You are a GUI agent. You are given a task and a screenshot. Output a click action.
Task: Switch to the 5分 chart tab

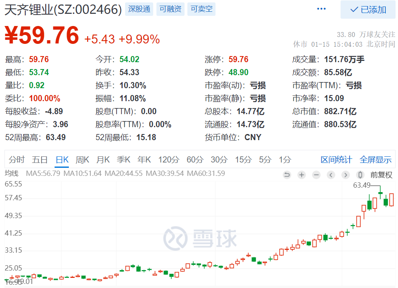[265, 160]
